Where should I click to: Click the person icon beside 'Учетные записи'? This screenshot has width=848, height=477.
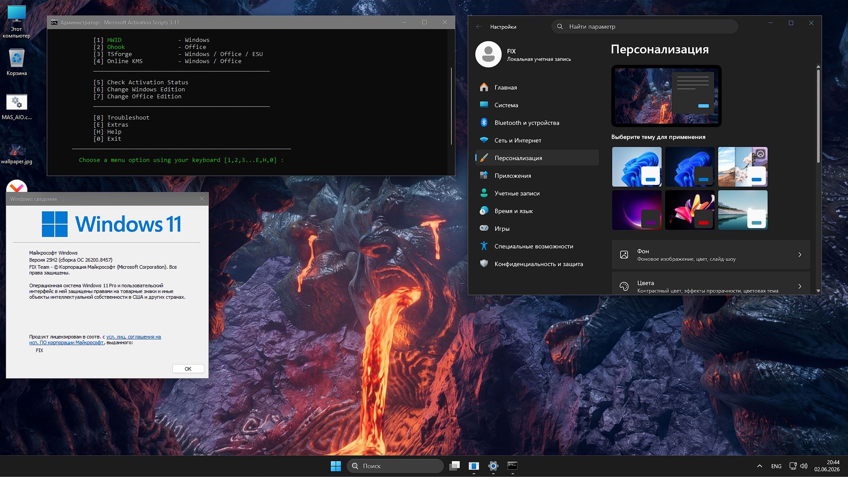(x=484, y=193)
